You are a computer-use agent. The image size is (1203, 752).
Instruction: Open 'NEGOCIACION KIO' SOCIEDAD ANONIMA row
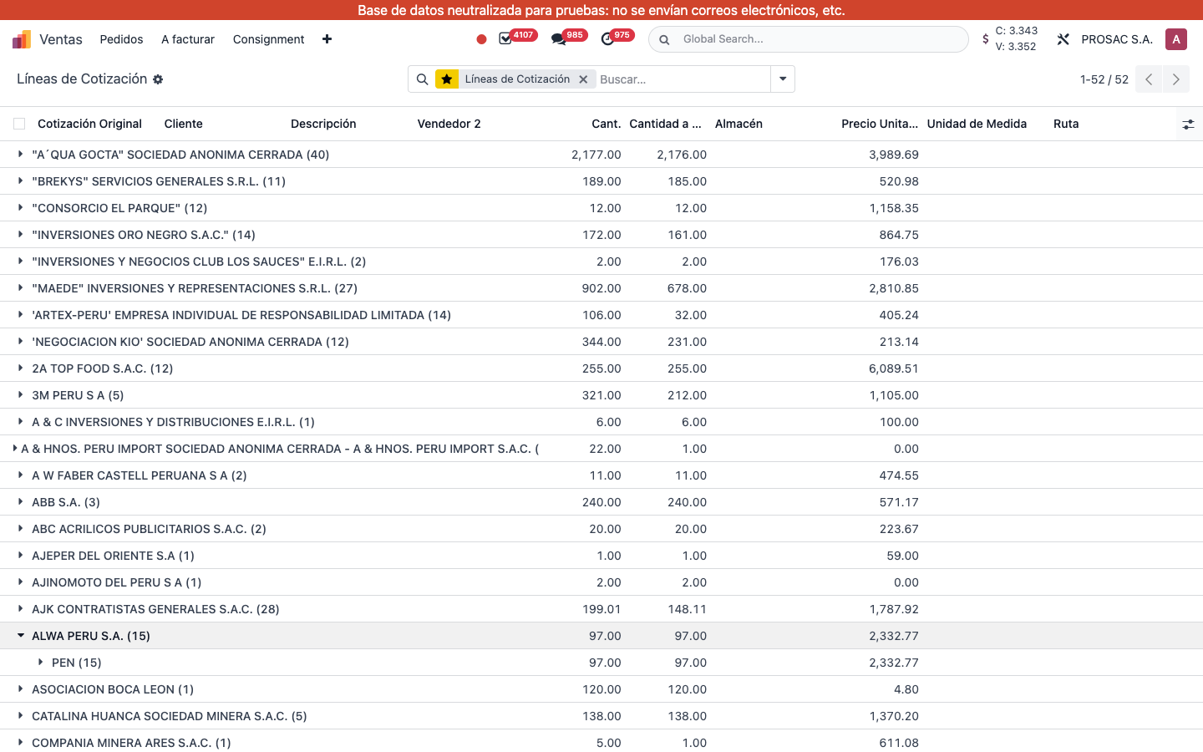click(x=601, y=342)
